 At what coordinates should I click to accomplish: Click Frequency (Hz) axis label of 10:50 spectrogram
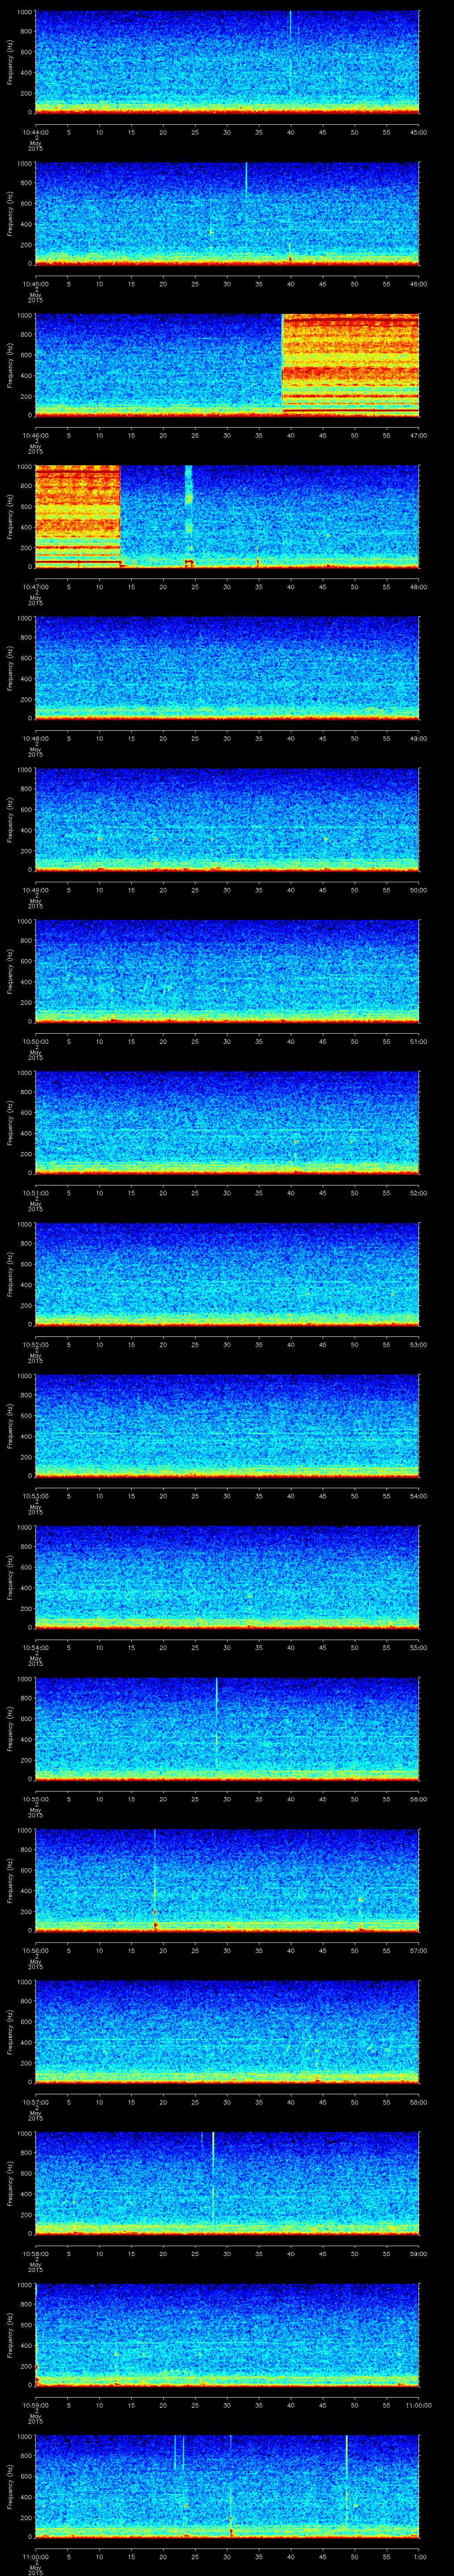coord(10,971)
